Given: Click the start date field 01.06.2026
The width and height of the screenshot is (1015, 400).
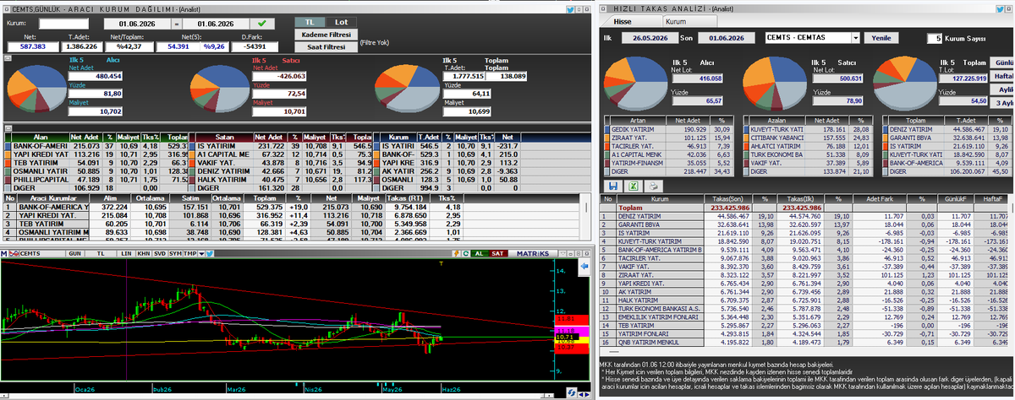Looking at the screenshot, I should [137, 24].
